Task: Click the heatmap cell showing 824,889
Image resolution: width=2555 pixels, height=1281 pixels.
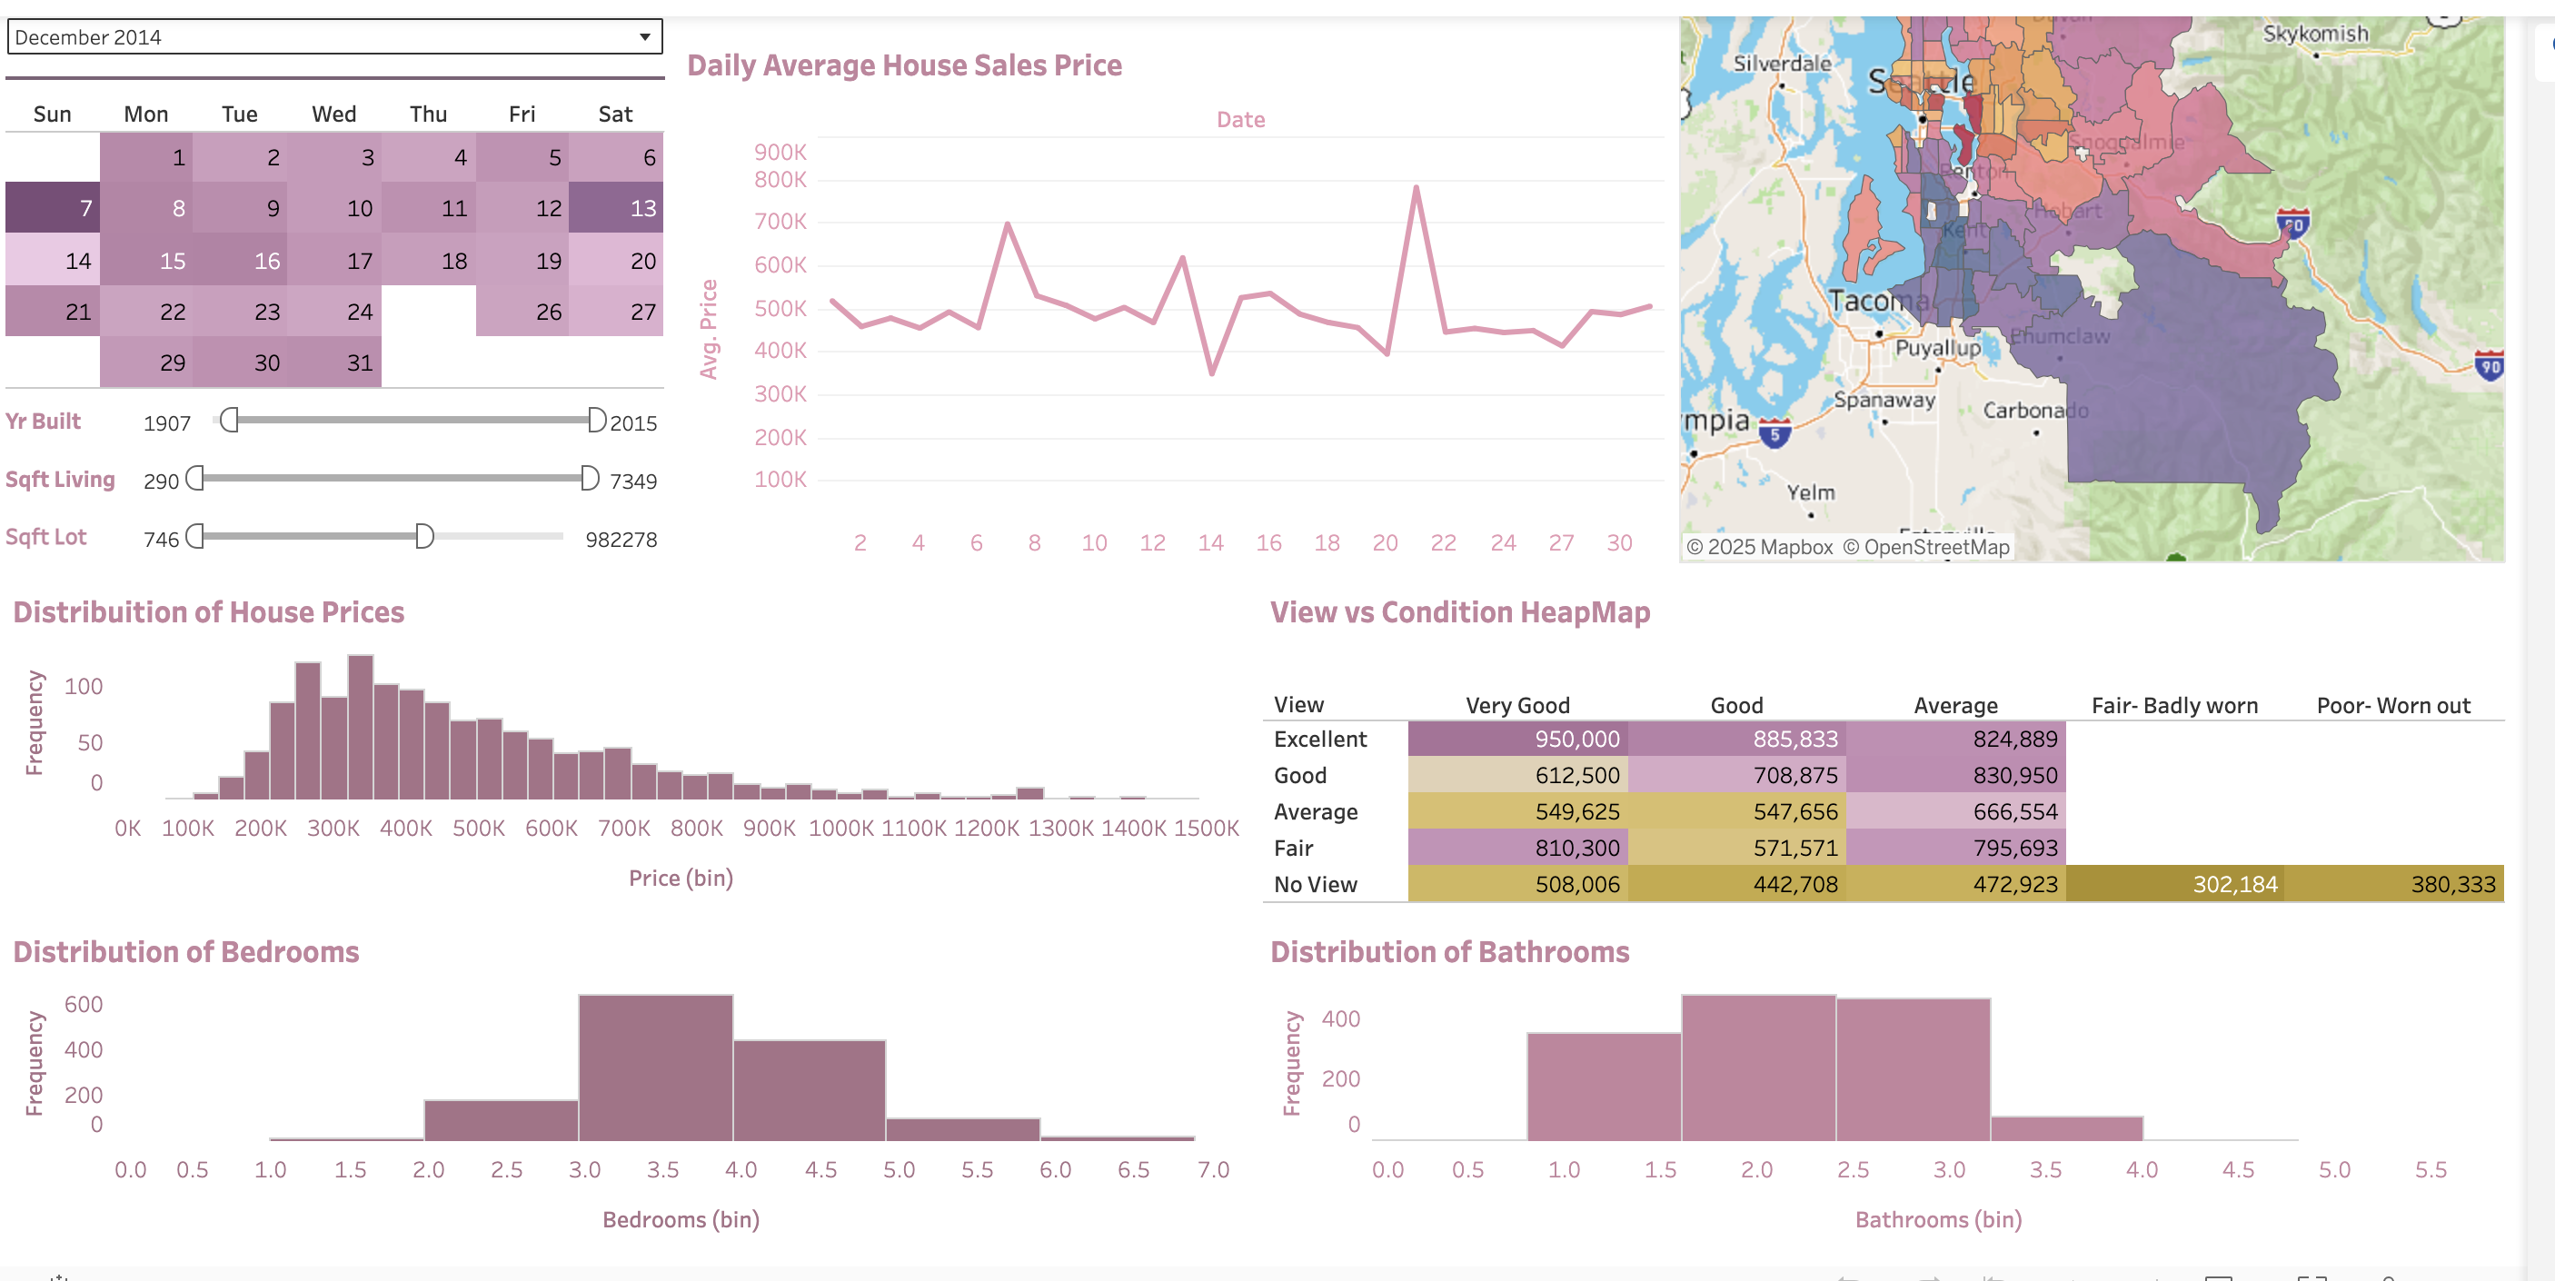Action: pos(1956,739)
